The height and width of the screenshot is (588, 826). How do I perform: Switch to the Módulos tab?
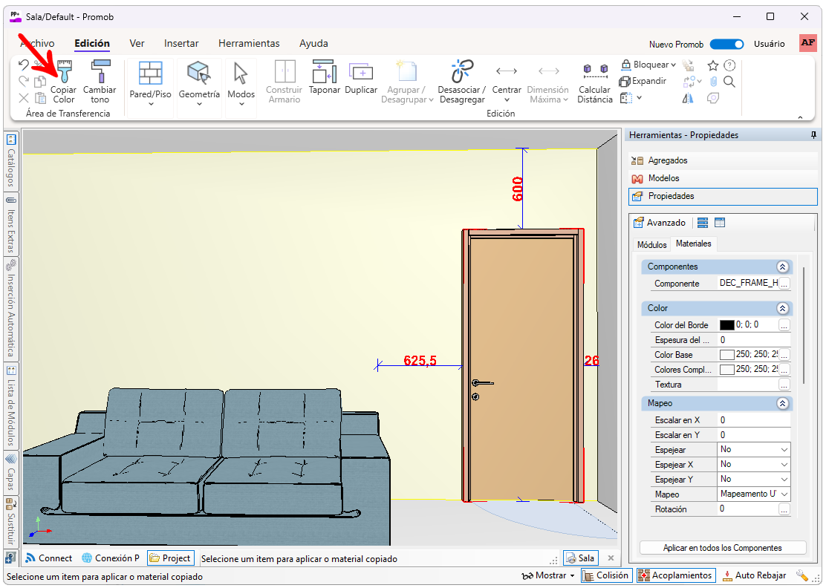pos(651,244)
